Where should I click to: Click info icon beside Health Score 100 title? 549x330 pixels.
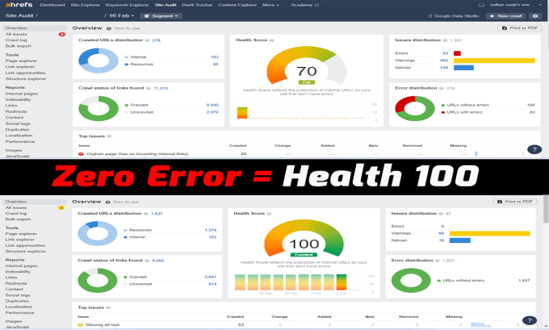click(x=269, y=214)
